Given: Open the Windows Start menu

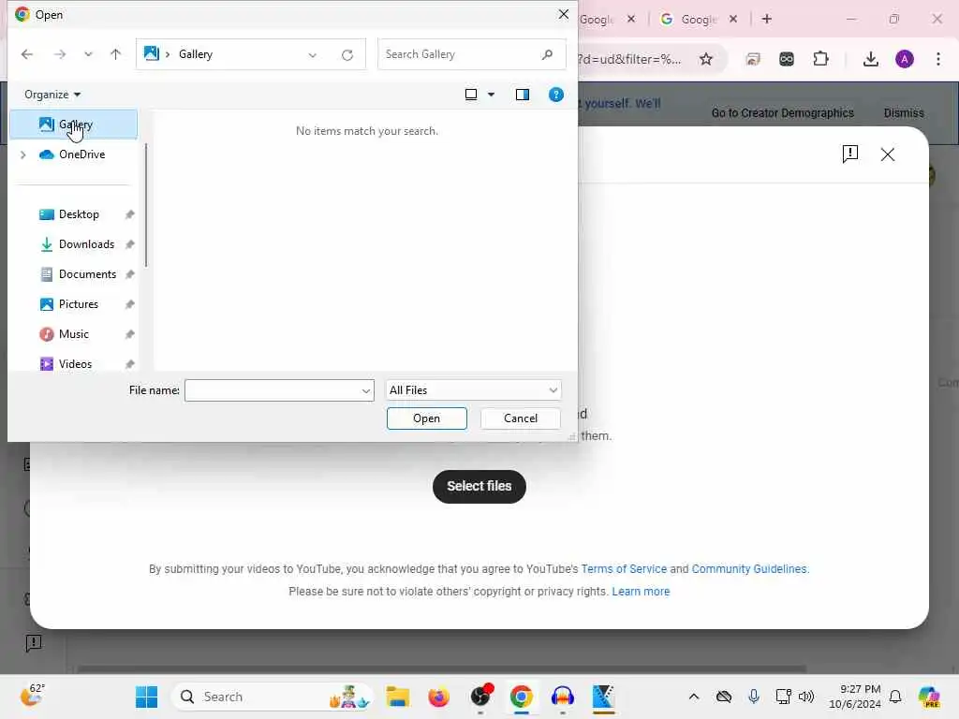Looking at the screenshot, I should coord(146,697).
